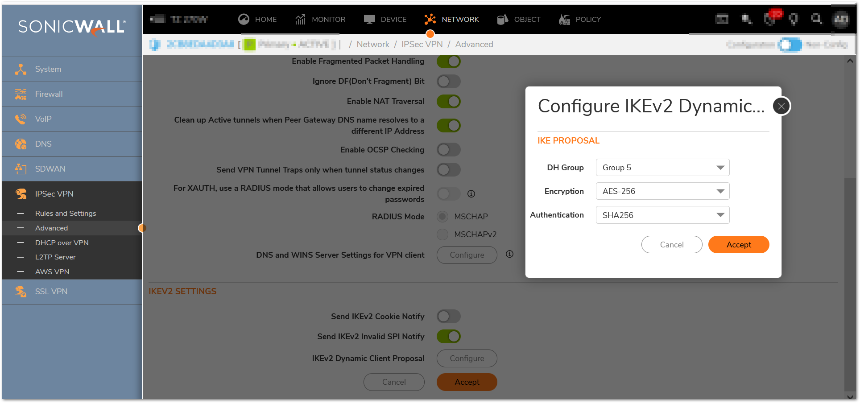The width and height of the screenshot is (860, 403).
Task: Click Configure for DNS and WINS Server Settings
Action: (x=467, y=255)
